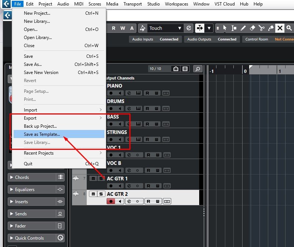Toggle Monitor on AC GTR 2 track
Screen dimensions: 294x247
point(120,201)
